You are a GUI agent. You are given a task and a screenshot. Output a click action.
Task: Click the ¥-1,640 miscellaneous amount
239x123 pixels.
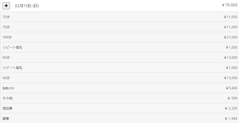231,119
